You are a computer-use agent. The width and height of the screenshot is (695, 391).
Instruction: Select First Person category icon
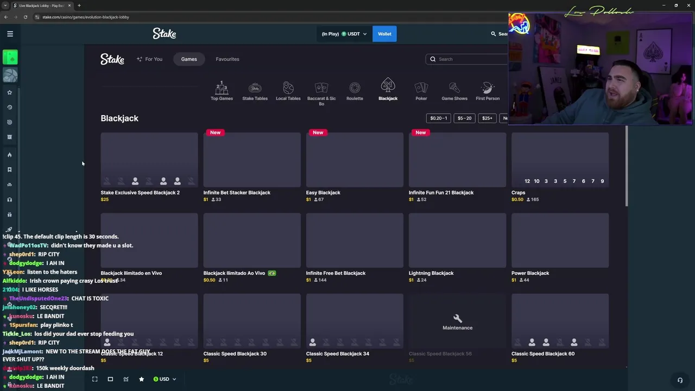(x=488, y=91)
